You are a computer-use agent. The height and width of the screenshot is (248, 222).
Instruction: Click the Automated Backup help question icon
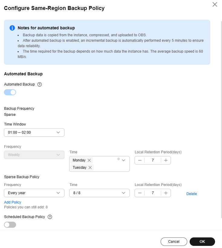pyautogui.click(x=39, y=84)
